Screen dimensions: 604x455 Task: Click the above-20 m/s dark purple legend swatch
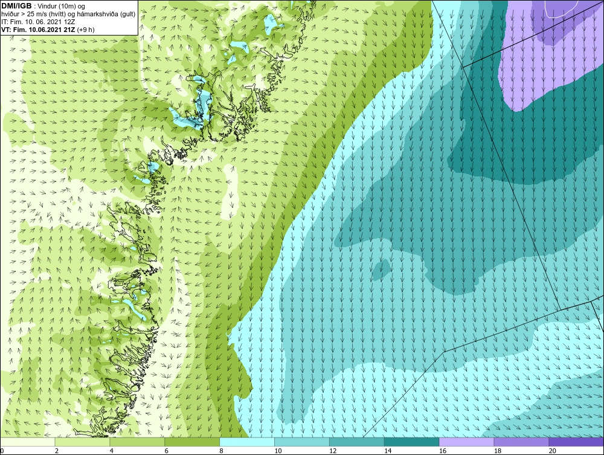pos(576,442)
